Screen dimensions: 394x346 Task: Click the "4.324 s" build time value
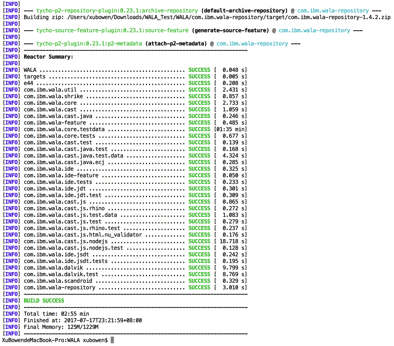(x=234, y=156)
